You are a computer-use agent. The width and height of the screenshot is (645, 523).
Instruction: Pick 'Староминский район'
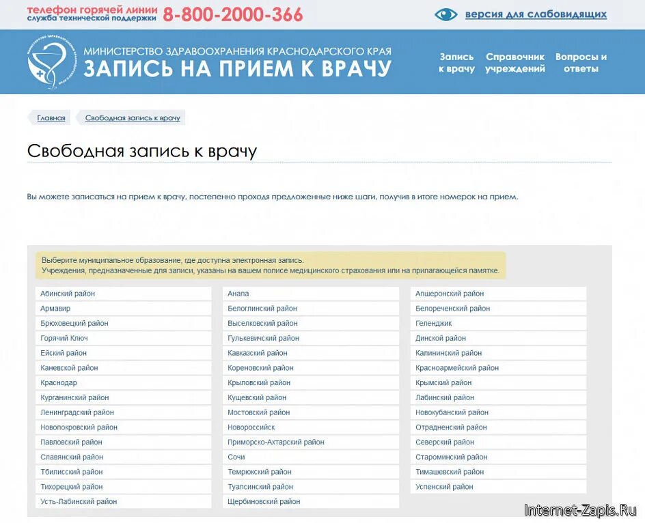point(499,457)
